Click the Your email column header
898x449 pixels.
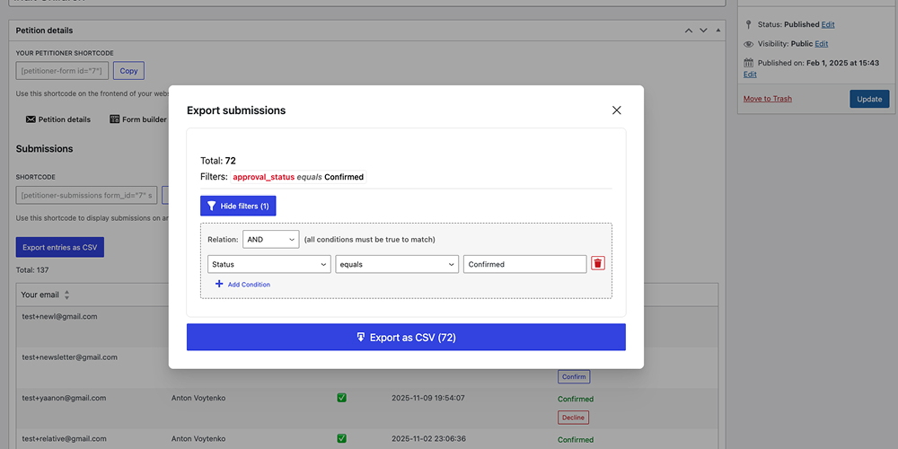point(40,295)
